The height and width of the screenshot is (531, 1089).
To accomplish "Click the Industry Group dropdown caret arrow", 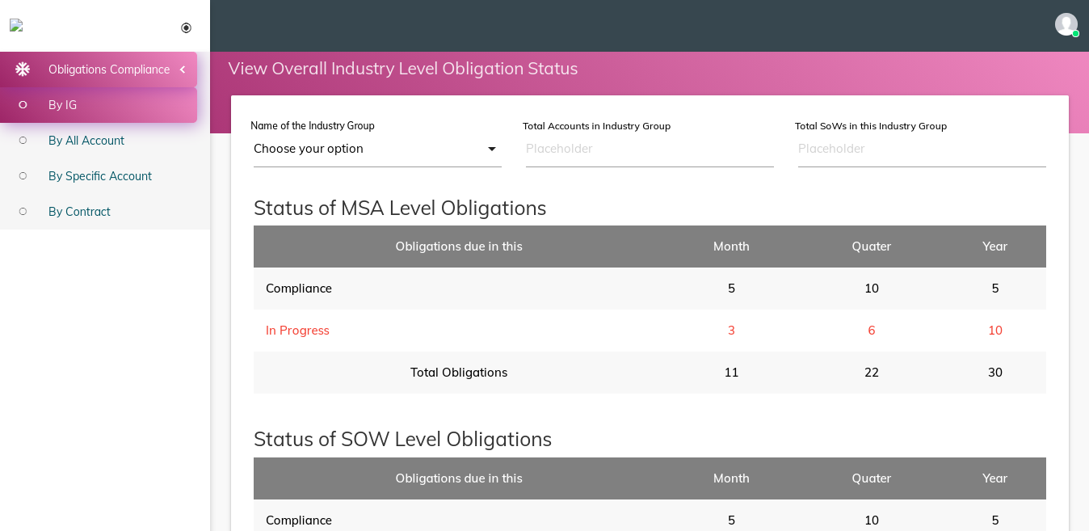I will (491, 149).
